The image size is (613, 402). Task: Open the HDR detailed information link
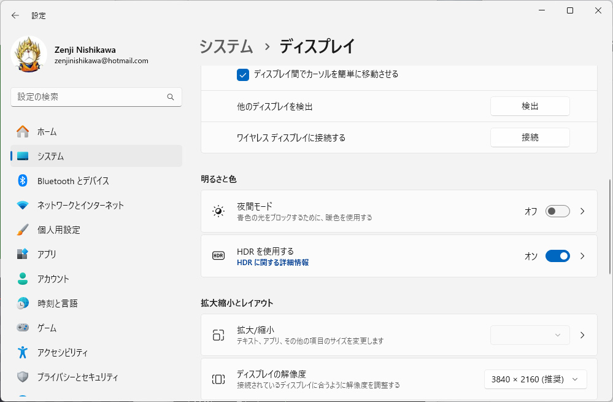(272, 262)
